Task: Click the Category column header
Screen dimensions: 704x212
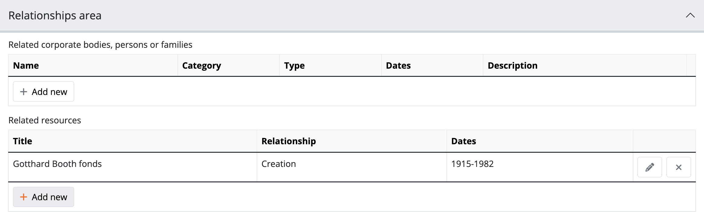Action: click(202, 66)
